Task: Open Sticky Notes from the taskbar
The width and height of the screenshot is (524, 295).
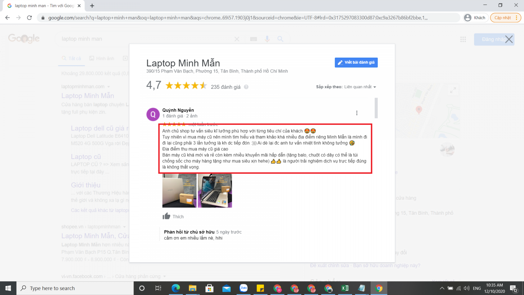Action: [260, 288]
